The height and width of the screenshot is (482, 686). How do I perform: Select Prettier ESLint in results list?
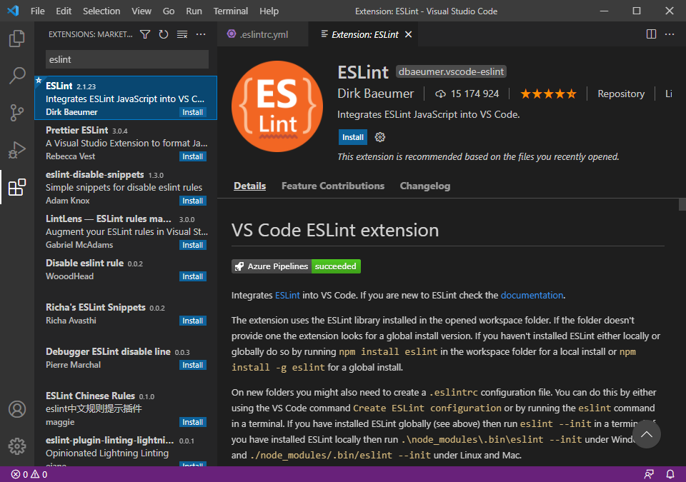126,143
